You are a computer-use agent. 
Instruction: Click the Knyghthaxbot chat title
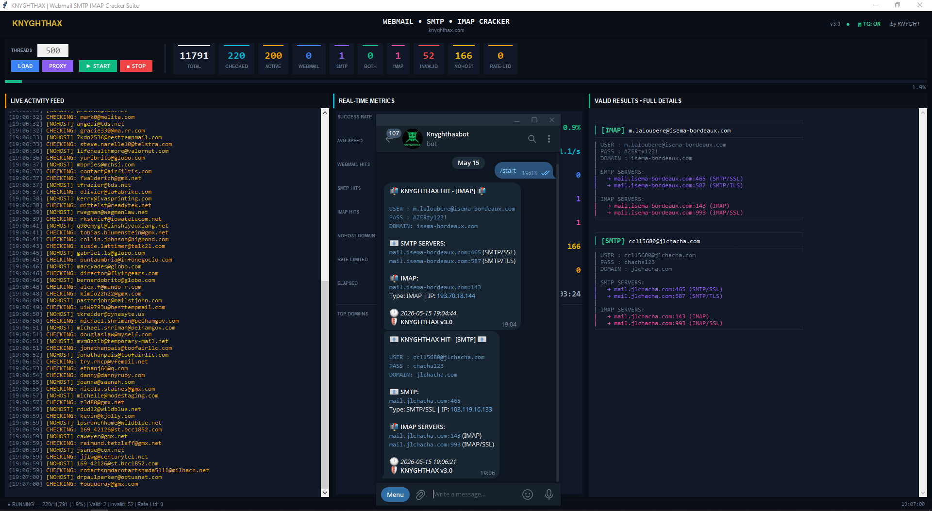click(x=448, y=134)
